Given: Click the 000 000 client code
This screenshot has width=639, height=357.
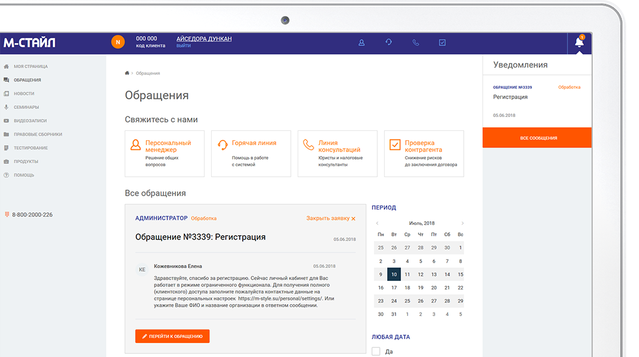Looking at the screenshot, I should pos(146,38).
